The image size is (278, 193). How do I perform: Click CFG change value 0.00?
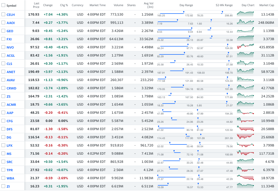[49, 121]
